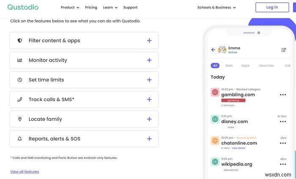Screen dimensions: 296x179
Task: Click the shield icon beside Filter content
Action: click(19, 41)
